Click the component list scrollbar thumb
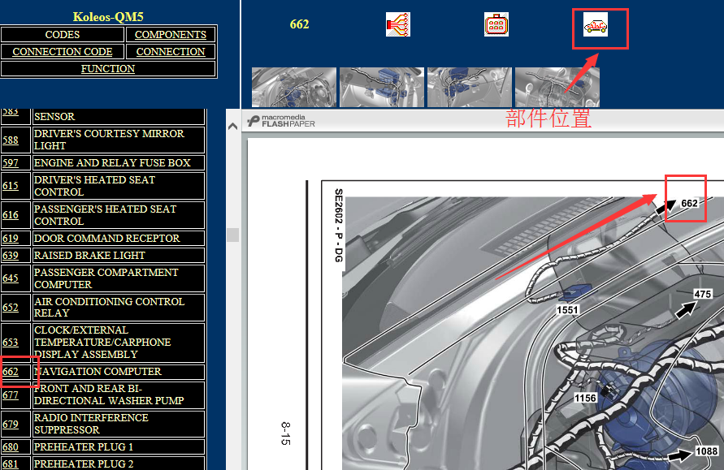724x470 pixels. tap(232, 235)
